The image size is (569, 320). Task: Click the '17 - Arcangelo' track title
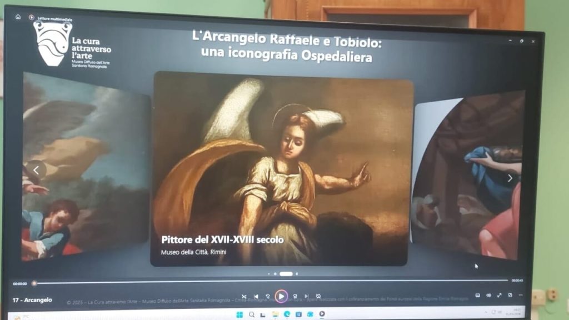32,300
